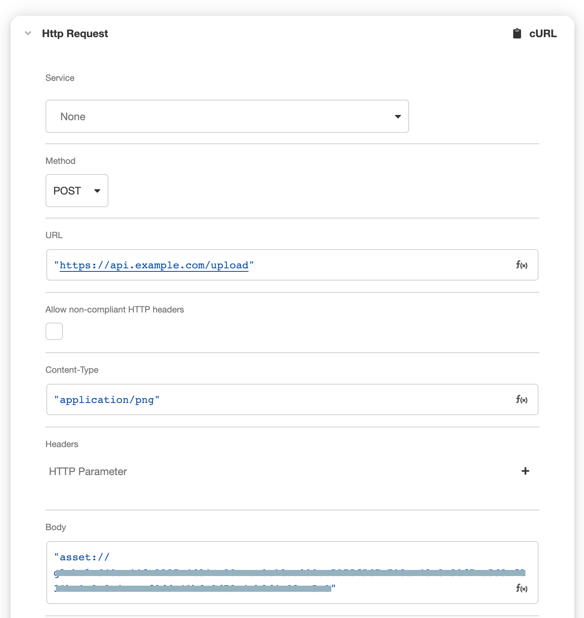Collapse the Http Request section chevron
The width and height of the screenshot is (584, 618).
(x=28, y=33)
